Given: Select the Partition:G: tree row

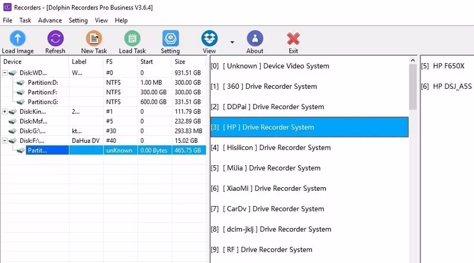Looking at the screenshot, I should pos(103,102).
